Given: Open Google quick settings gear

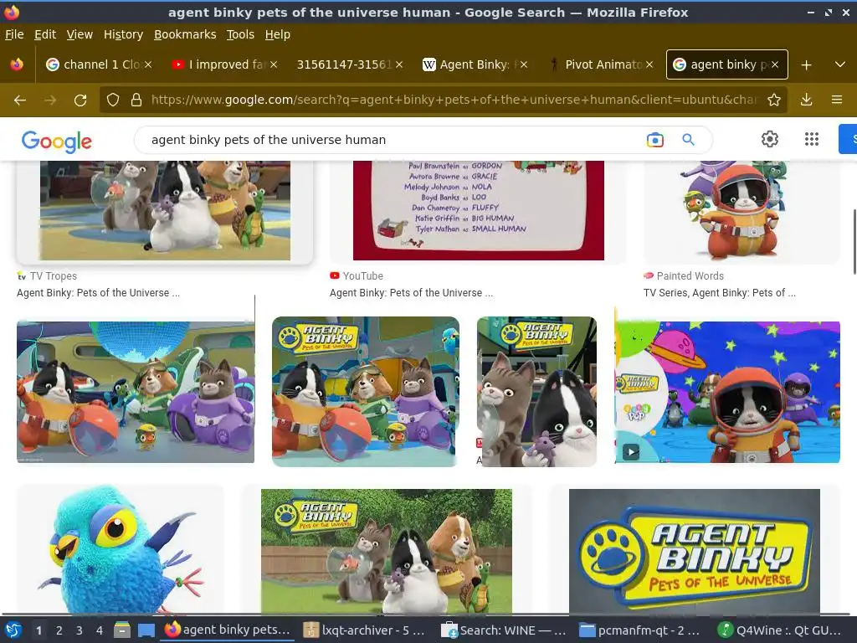Looking at the screenshot, I should 770,139.
